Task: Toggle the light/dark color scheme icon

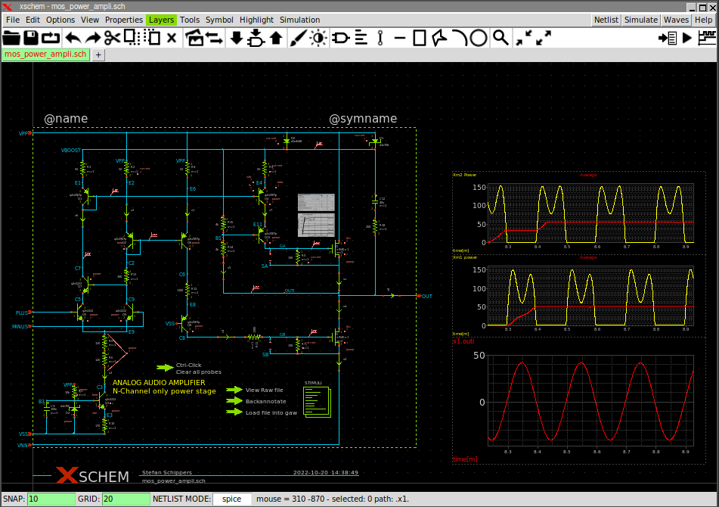Action: [x=318, y=37]
